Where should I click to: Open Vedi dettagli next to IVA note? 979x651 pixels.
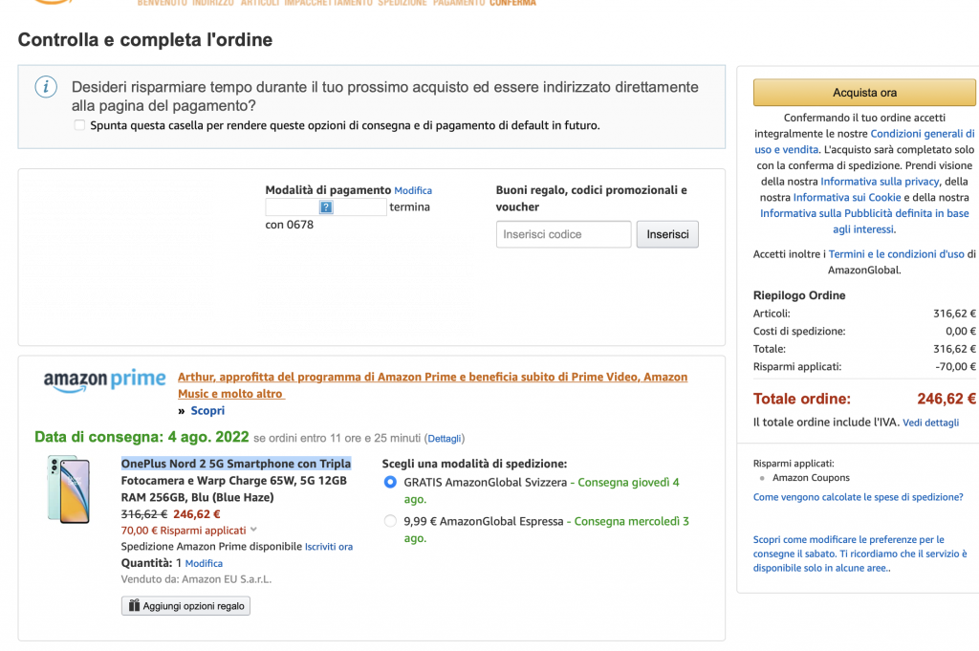click(x=930, y=423)
